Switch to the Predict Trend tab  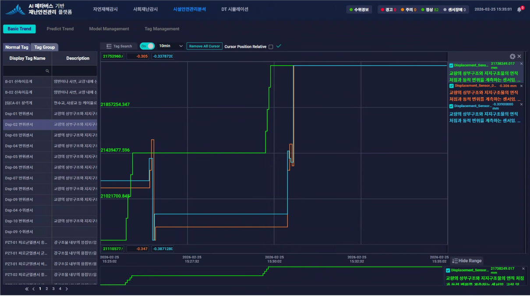[x=60, y=29]
